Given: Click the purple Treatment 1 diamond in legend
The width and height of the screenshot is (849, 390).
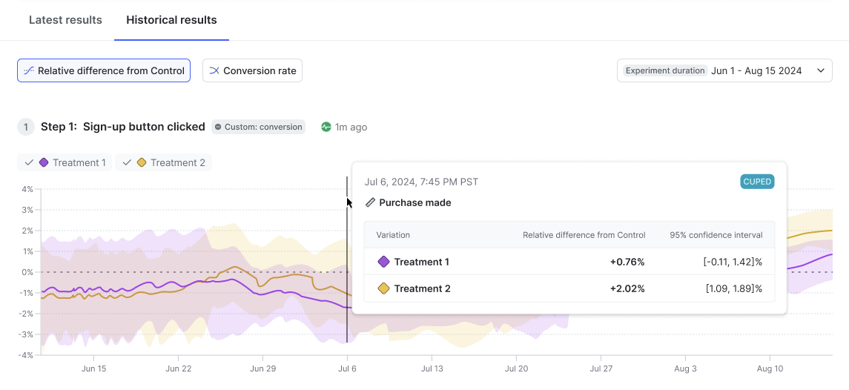Looking at the screenshot, I should click(44, 162).
